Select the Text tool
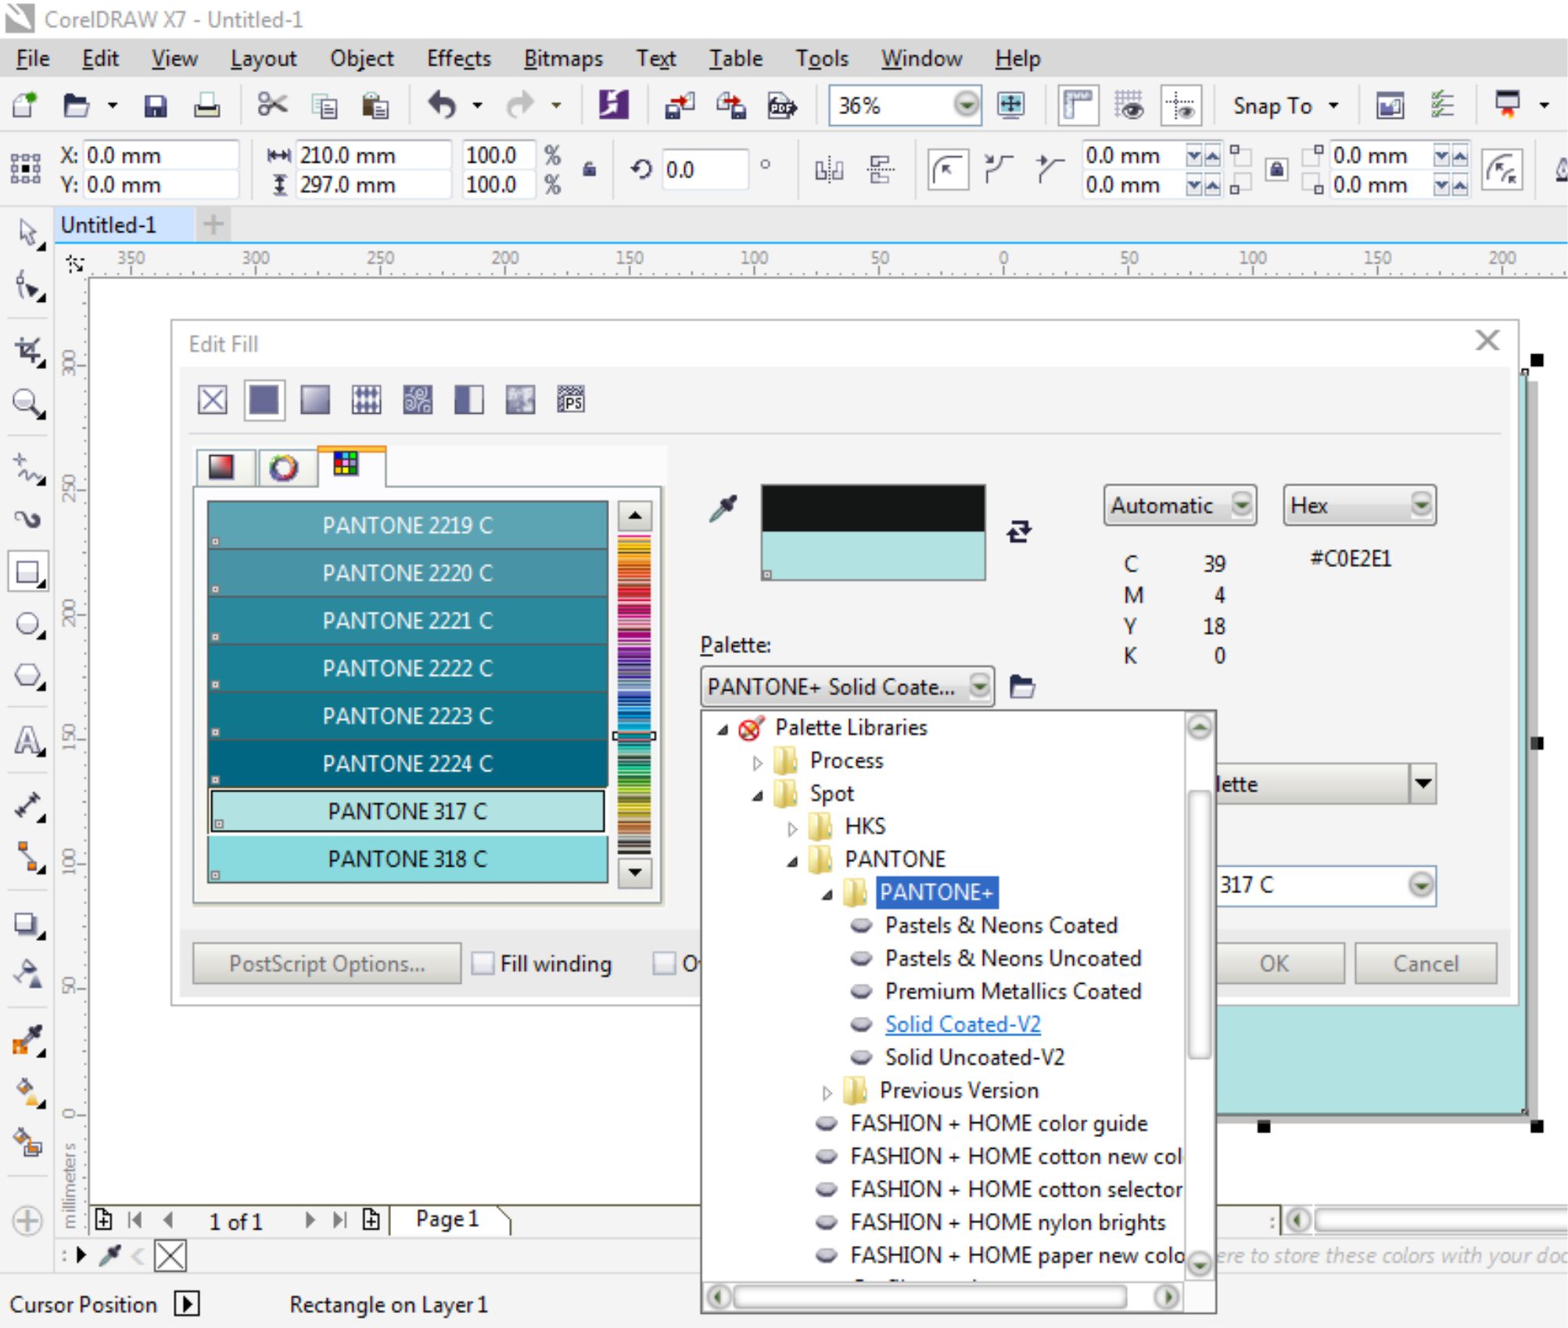The width and height of the screenshot is (1568, 1328). (28, 740)
